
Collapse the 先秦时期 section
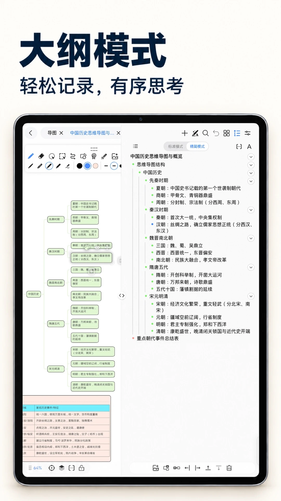coord(251,181)
